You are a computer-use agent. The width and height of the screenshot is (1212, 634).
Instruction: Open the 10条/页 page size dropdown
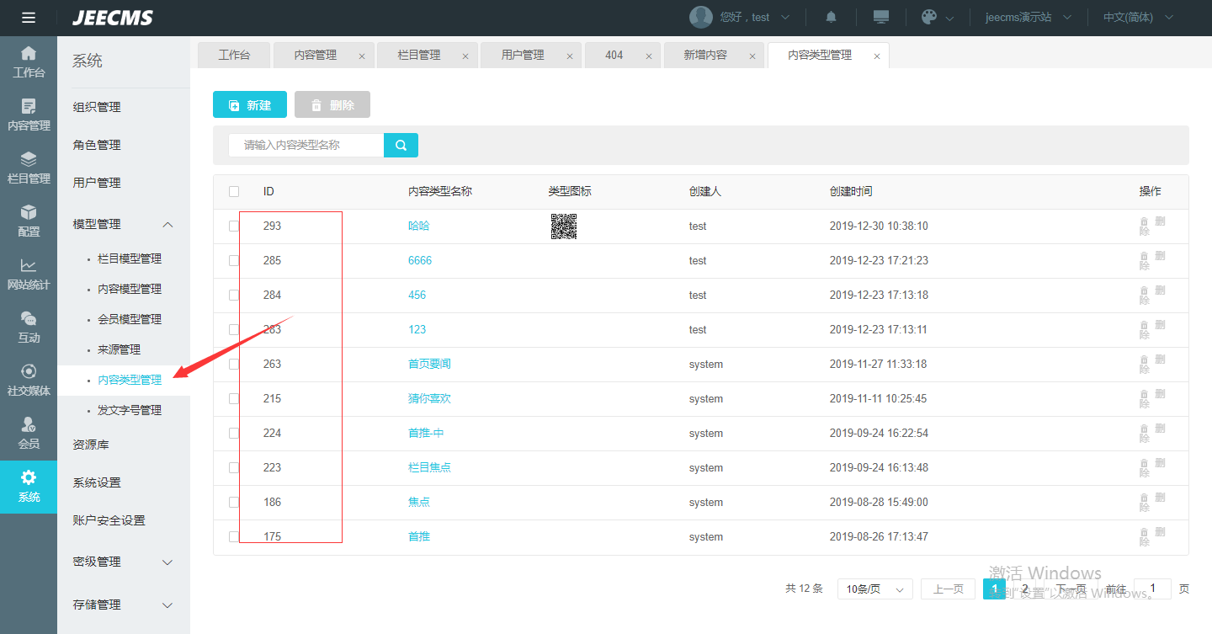click(x=874, y=589)
